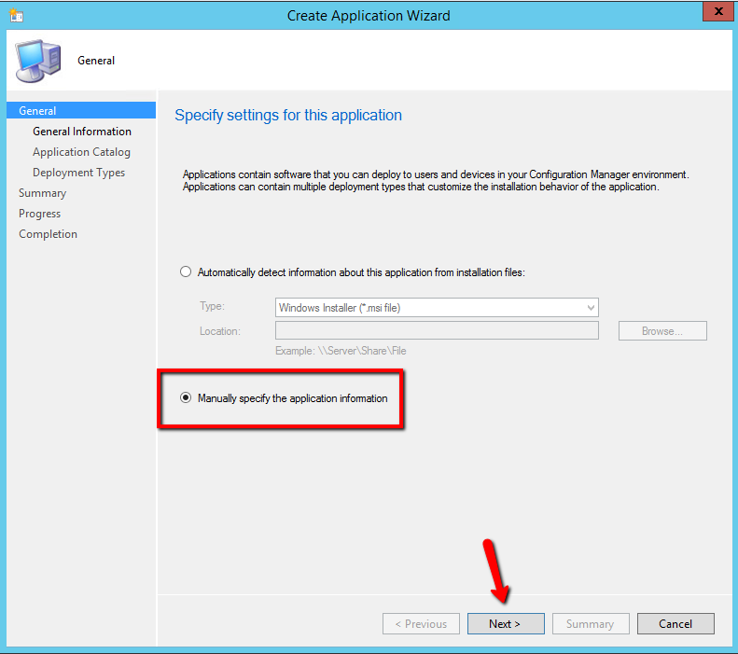Select Progress step in left navigation

39,214
